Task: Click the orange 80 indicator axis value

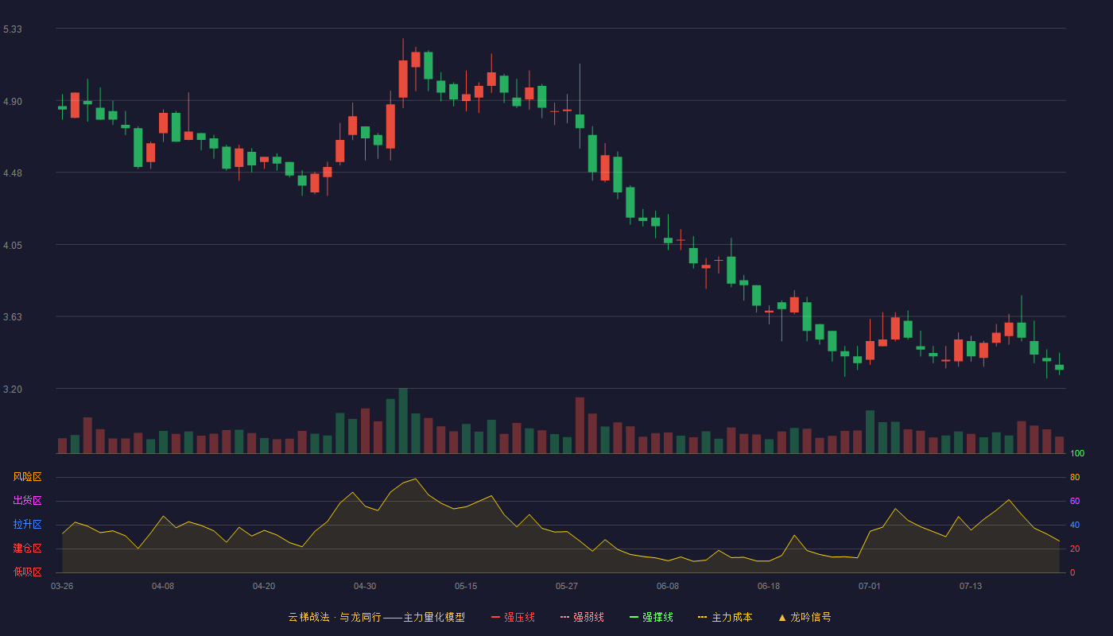Action: tap(1075, 478)
